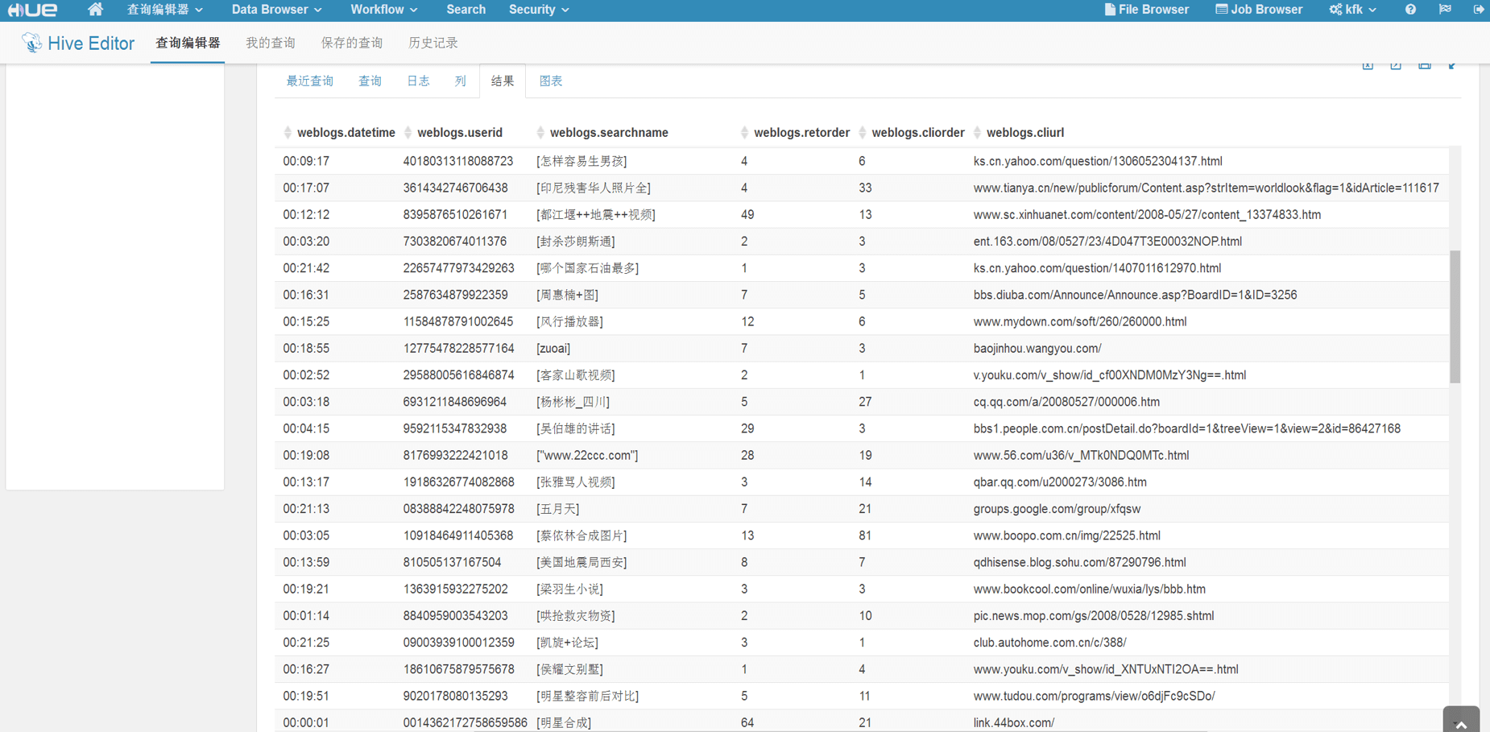Click the ks.cn.yahoo.com/question/1306052304137.html cell
This screenshot has width=1490, height=732.
coord(1098,161)
